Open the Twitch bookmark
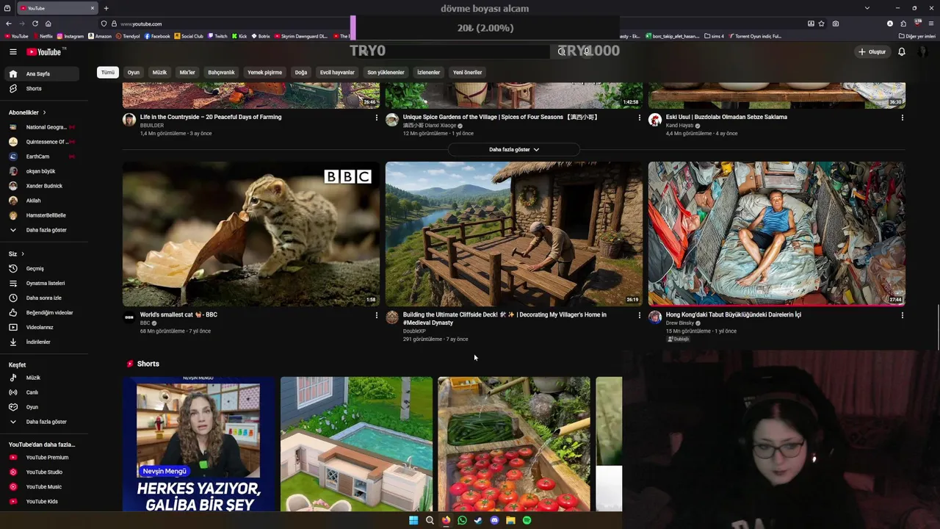Viewport: 940px width, 529px height. coord(217,36)
